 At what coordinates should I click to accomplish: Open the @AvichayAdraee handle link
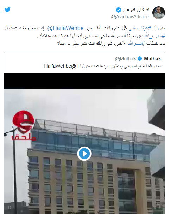[130, 17]
